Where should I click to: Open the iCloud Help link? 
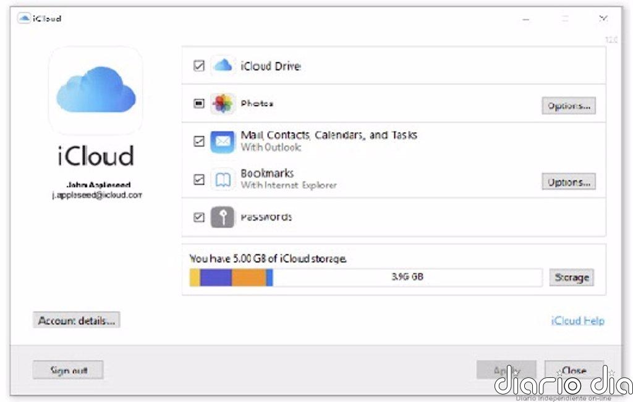578,320
